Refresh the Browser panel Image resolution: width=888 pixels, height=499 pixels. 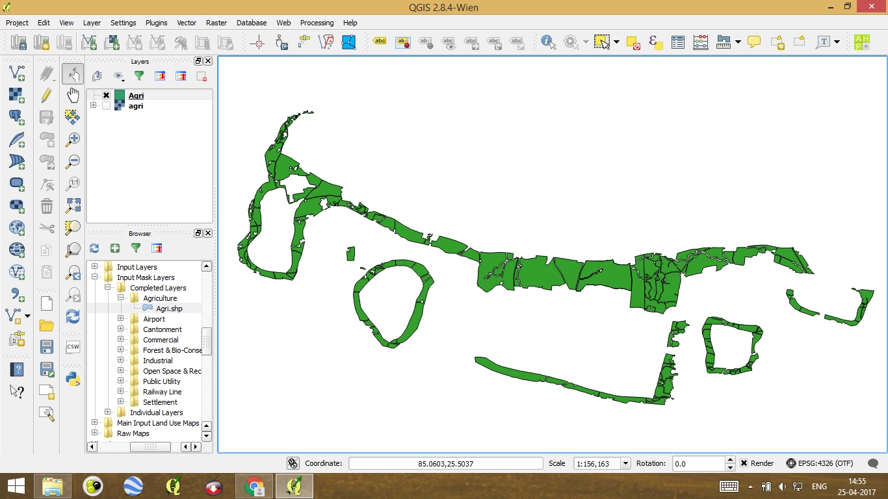tap(94, 248)
